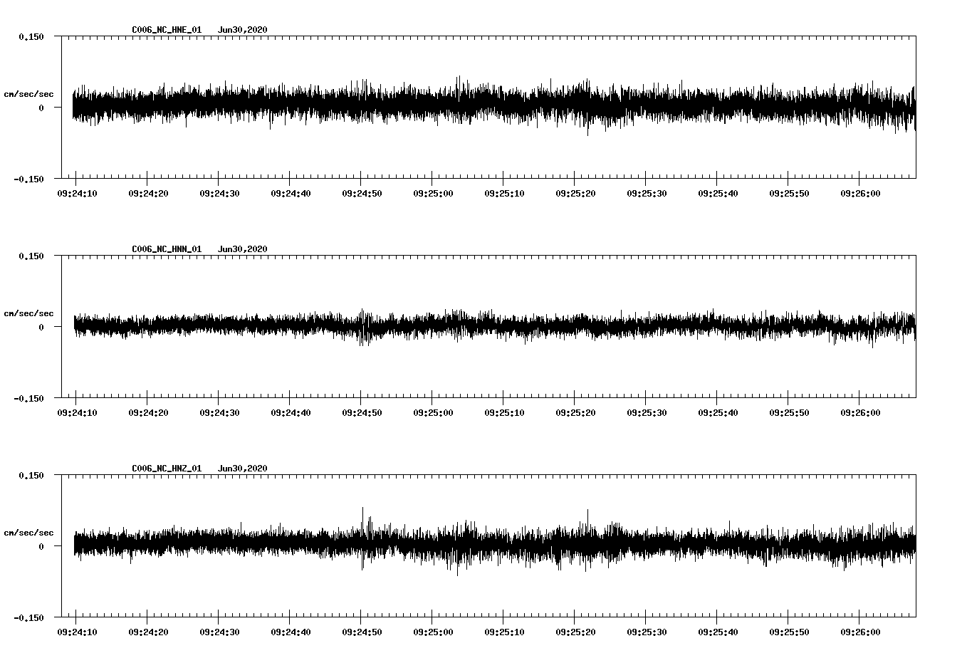This screenshot has width=967, height=658.
Task: Select the 09:26:00 time label under the HNN plot
Action: [860, 413]
